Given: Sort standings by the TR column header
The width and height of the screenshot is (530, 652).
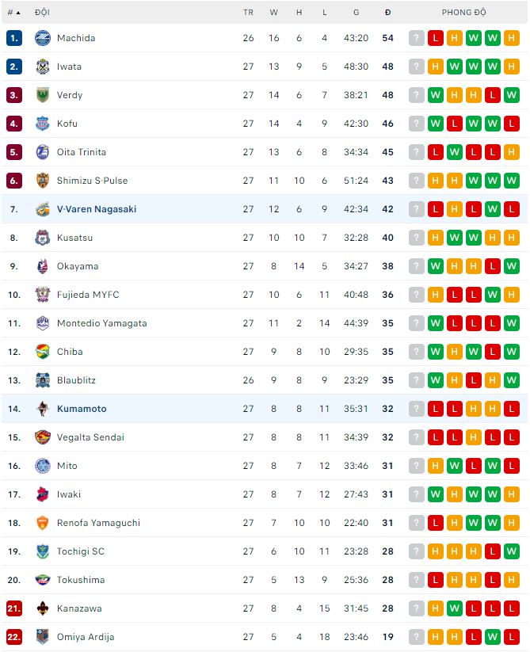Looking at the screenshot, I should click(x=249, y=13).
